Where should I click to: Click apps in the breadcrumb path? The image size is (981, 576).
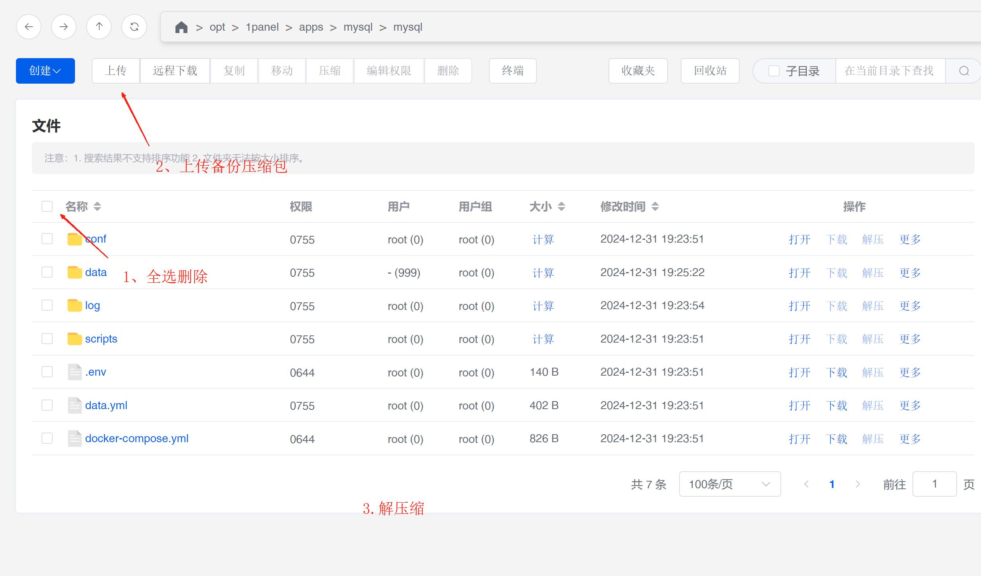point(311,27)
